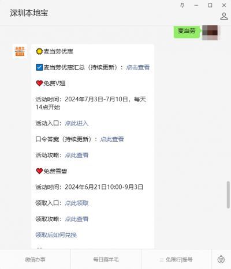Click the heart icon beside 免费V翅
Viewport: 231px width, 269px height.
pyautogui.click(x=39, y=83)
